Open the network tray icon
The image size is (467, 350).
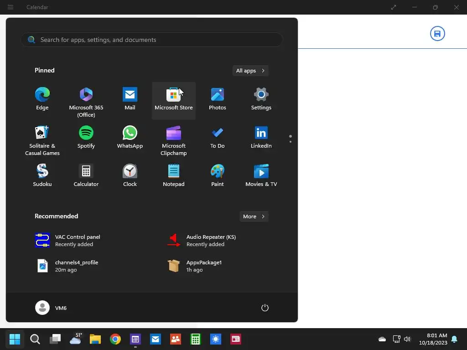[396, 339]
